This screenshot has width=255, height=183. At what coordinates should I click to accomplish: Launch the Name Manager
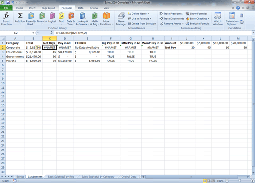[121, 19]
